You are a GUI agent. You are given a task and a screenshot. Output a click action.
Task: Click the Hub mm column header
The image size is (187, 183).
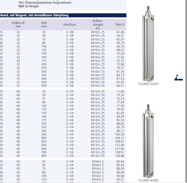(x=44, y=25)
